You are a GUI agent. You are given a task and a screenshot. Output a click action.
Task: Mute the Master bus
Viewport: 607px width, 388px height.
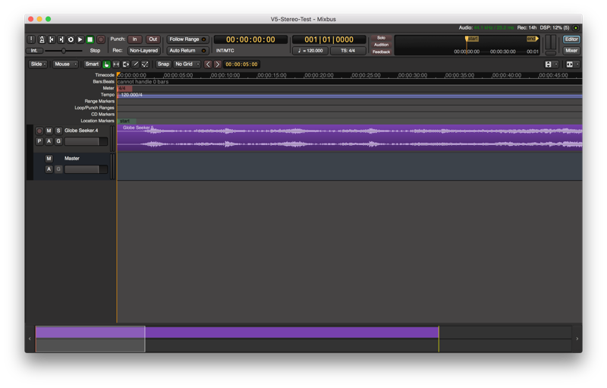49,159
